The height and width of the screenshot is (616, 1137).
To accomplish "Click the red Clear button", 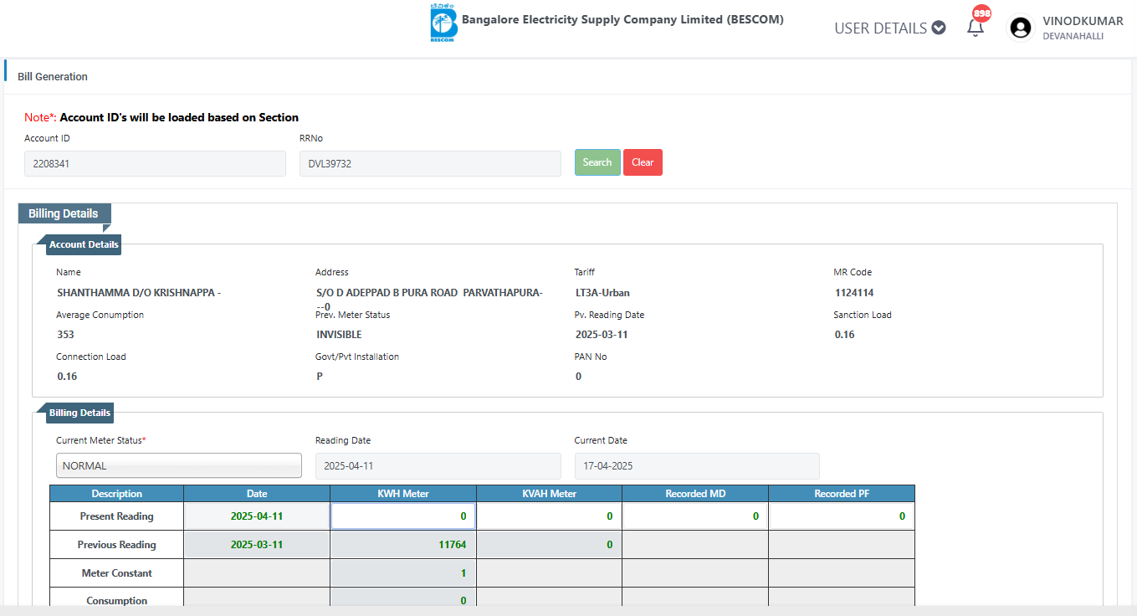I will point(643,162).
